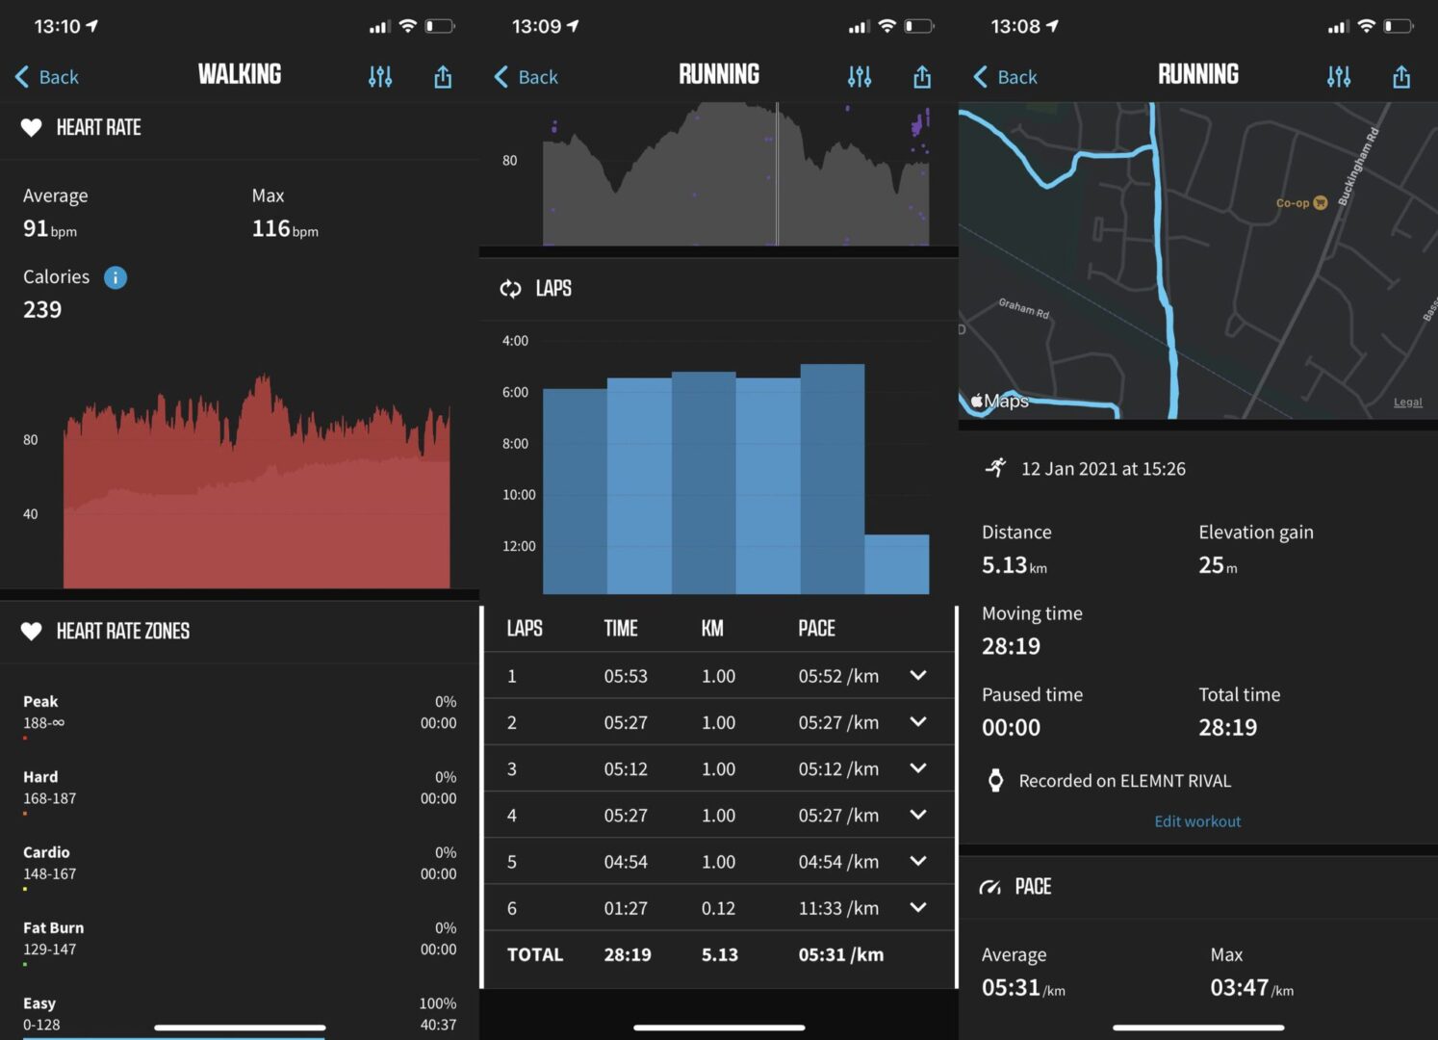
Task: Tap the Apple Maps logo on the map
Action: point(999,401)
